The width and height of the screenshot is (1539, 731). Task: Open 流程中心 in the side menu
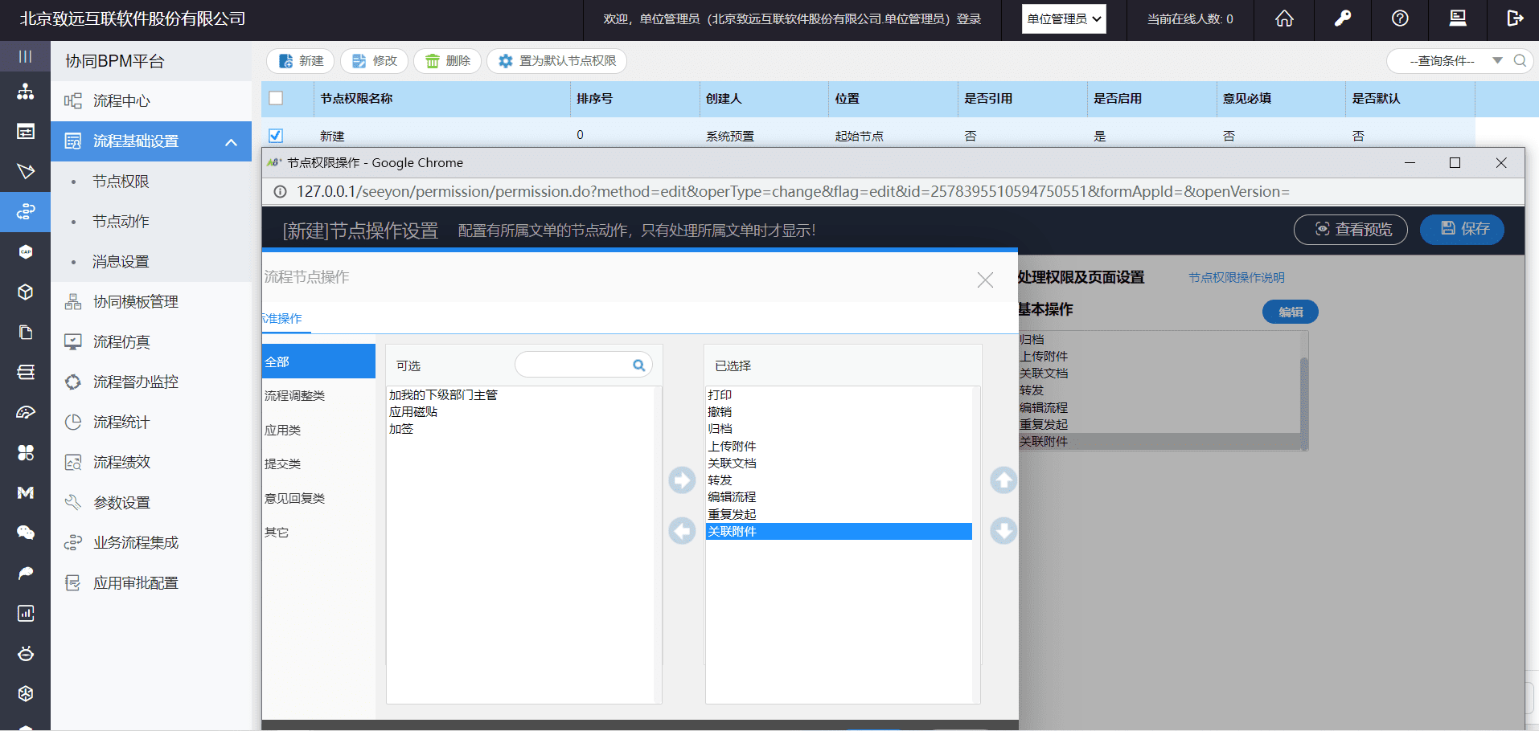[x=151, y=101]
